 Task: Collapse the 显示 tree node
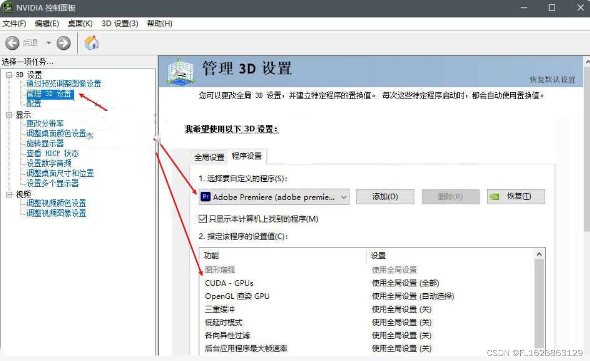pyautogui.click(x=9, y=115)
